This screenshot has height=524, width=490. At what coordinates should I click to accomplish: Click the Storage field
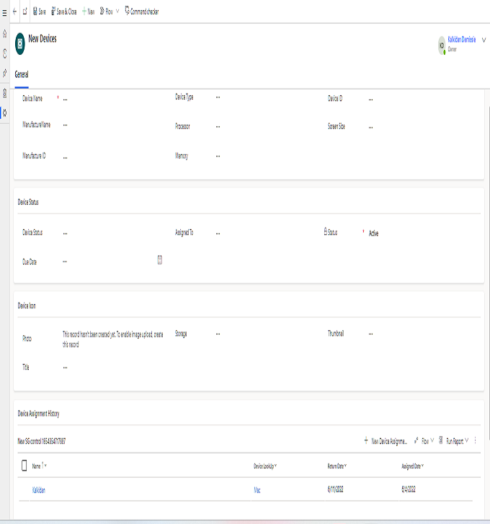click(x=266, y=334)
